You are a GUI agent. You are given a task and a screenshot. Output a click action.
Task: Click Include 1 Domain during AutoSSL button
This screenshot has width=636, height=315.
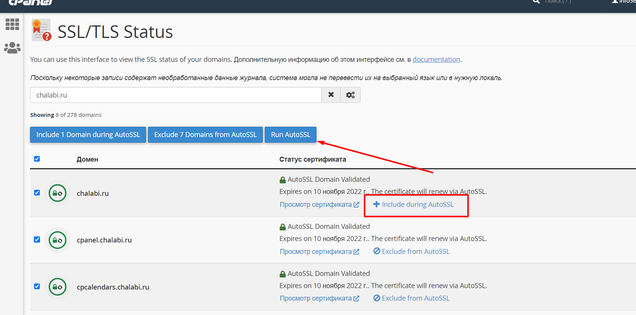tap(88, 135)
